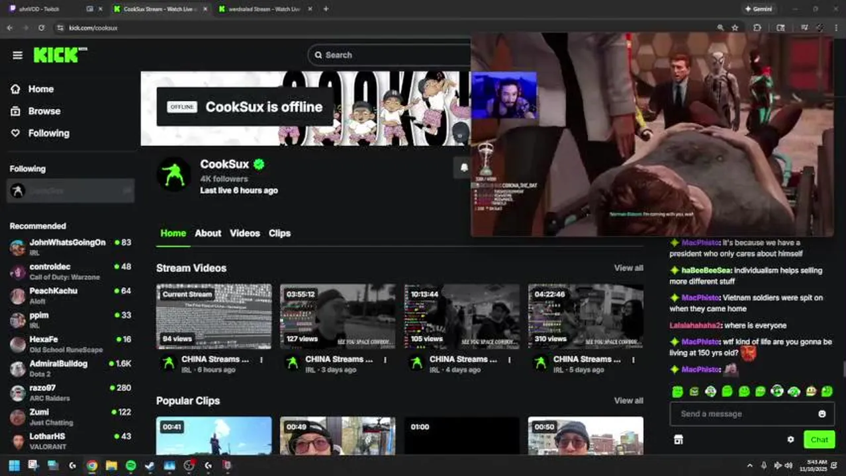The image size is (846, 476).
Task: Switch to the weedsalad Stream browser tab
Action: pos(265,9)
